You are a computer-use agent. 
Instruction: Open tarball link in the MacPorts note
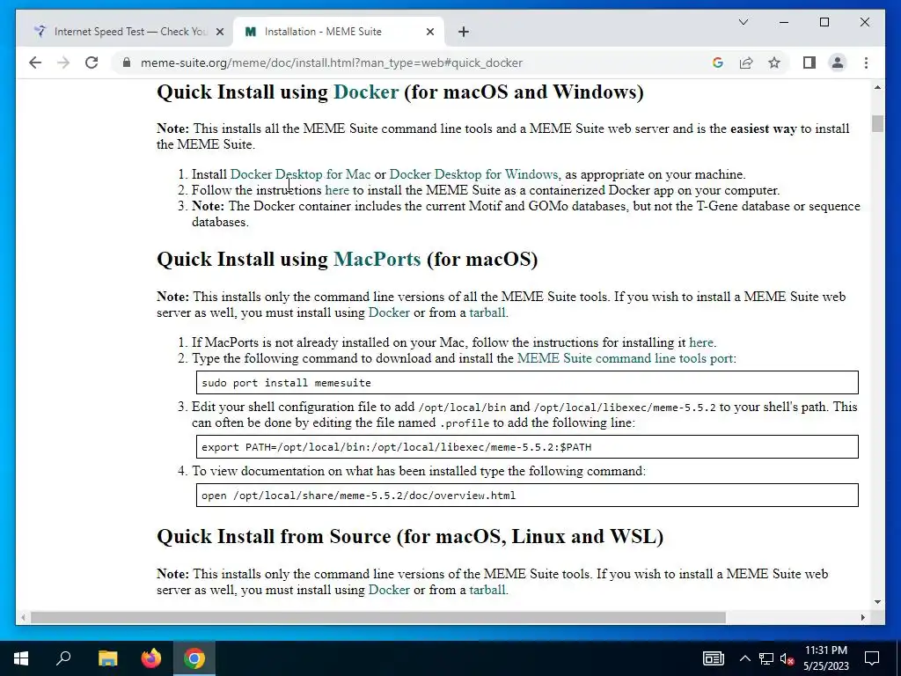pos(487,312)
